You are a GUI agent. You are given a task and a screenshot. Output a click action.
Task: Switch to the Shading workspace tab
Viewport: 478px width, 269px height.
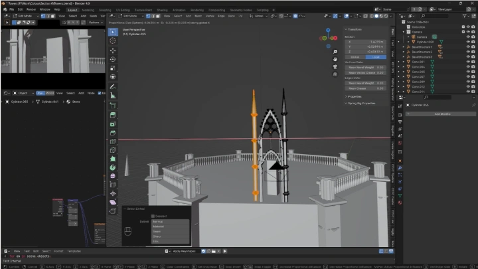coord(162,10)
